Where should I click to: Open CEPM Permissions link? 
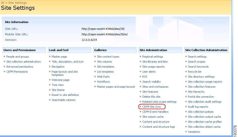pos(17,72)
